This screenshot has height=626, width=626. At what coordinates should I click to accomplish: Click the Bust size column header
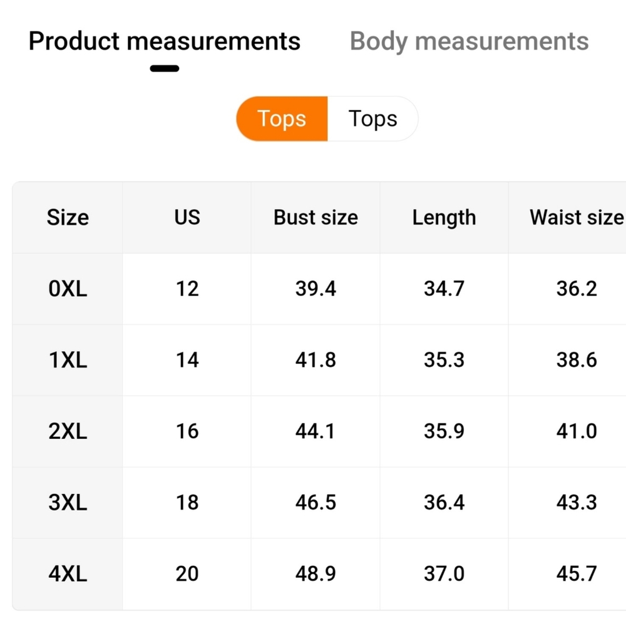(316, 218)
